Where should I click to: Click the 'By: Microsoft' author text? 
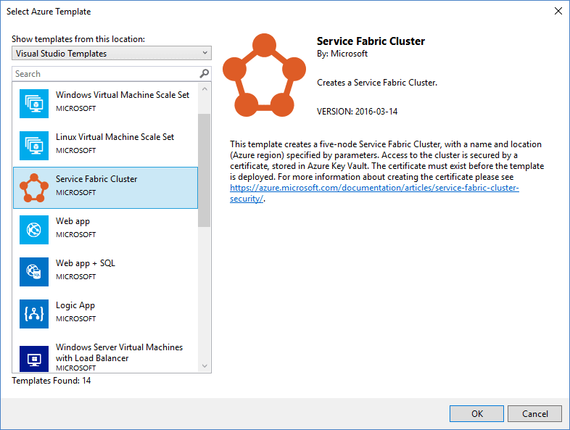[342, 54]
